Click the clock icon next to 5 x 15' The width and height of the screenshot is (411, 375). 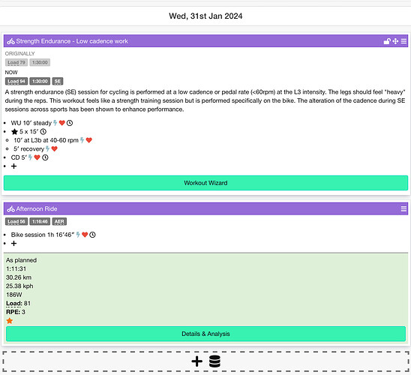pyautogui.click(x=43, y=131)
